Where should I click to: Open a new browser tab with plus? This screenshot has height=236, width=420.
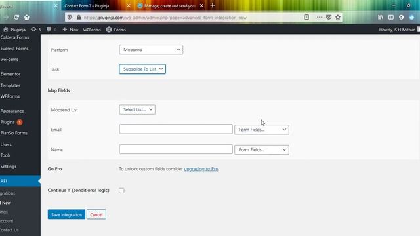(213, 5)
